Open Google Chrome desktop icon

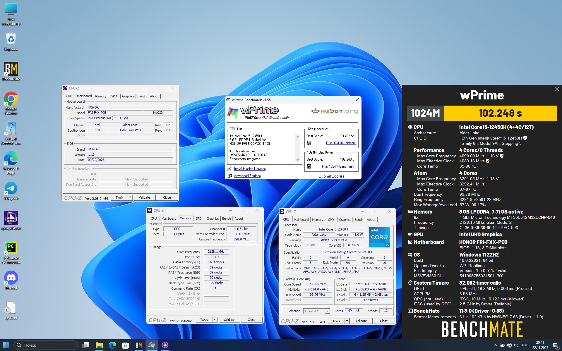tap(11, 103)
